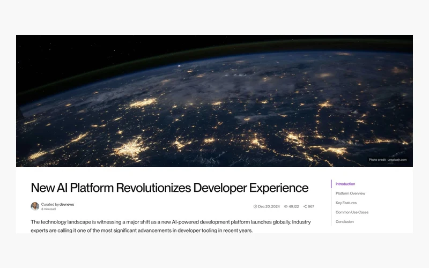Go to the Key Features section
The image size is (429, 268).
point(346,203)
